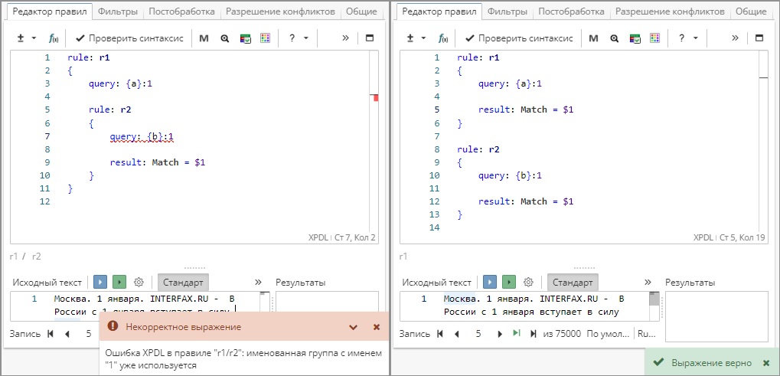The width and height of the screenshot is (780, 376).
Task: Maximize the left editor panel with window icon
Action: pos(370,38)
